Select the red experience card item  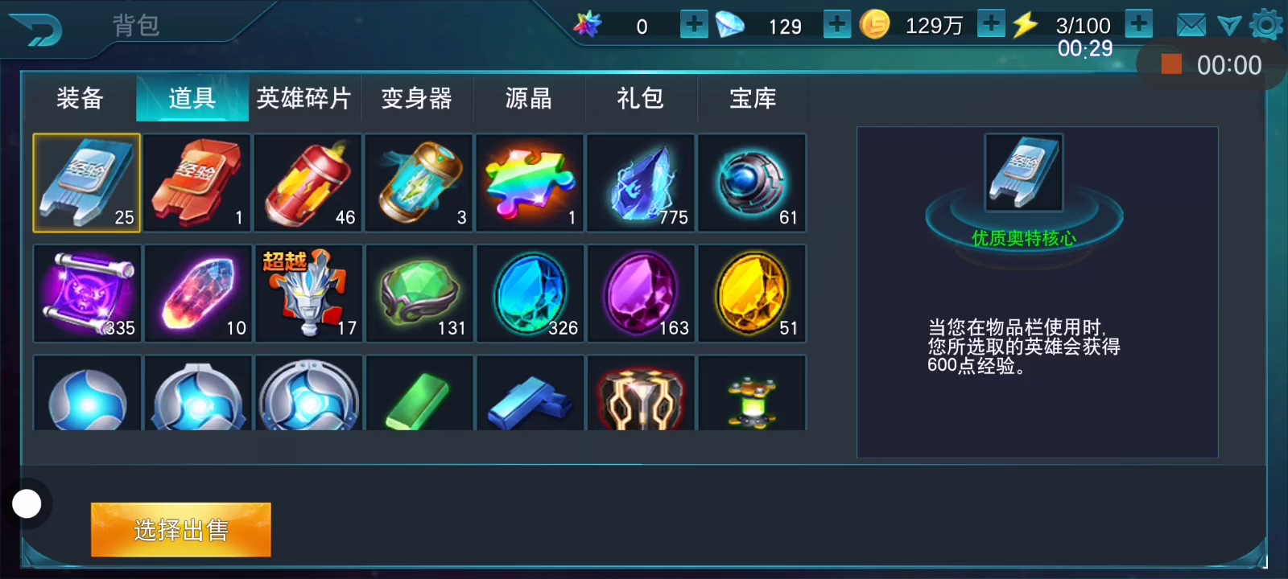click(197, 183)
